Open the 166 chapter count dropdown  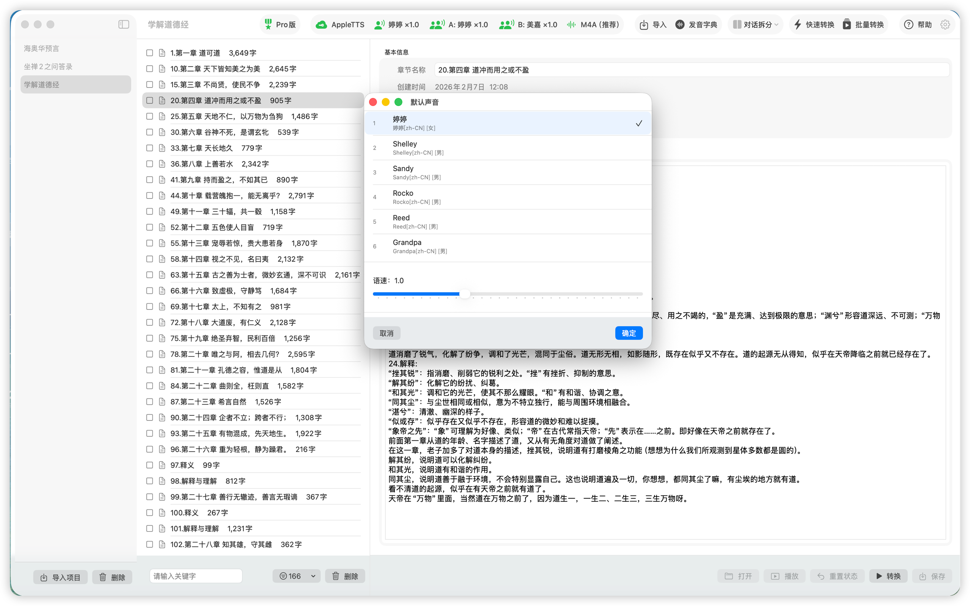pyautogui.click(x=297, y=576)
